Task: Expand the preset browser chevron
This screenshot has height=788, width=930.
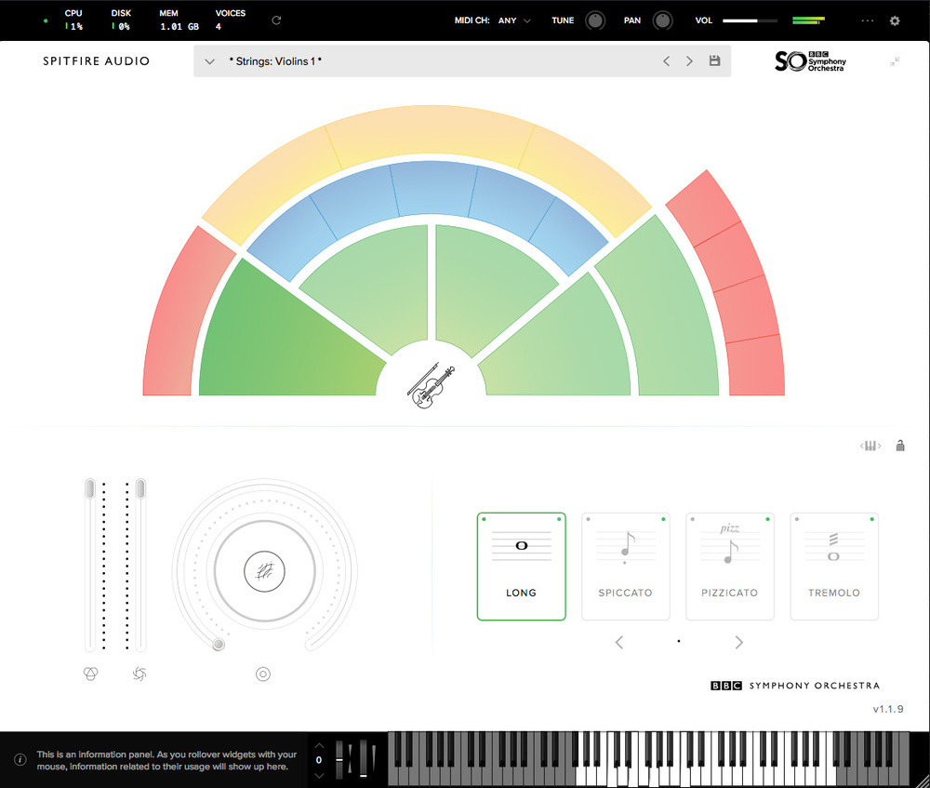Action: click(209, 61)
